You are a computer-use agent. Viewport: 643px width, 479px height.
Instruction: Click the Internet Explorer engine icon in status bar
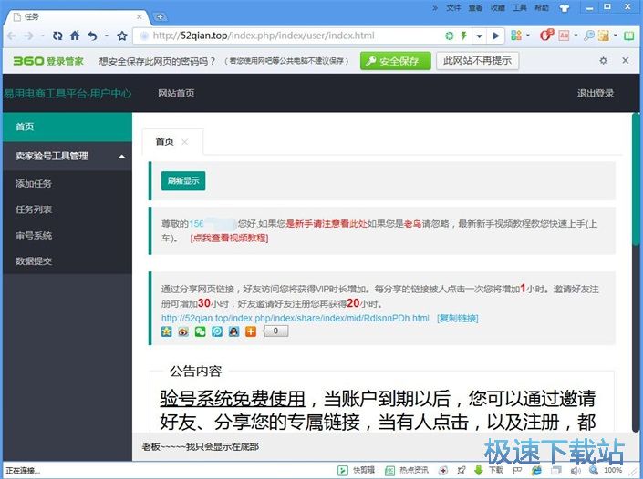coord(536,471)
